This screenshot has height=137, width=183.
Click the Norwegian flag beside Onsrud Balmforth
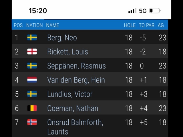32,122
